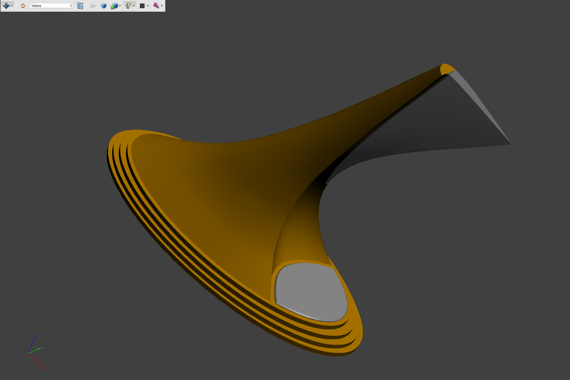
Task: Click the blue cube projection icon
Action: pos(104,6)
